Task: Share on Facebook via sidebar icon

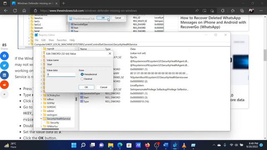Action: [4, 56]
